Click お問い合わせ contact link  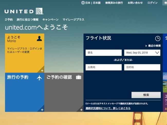tap(135, 3)
